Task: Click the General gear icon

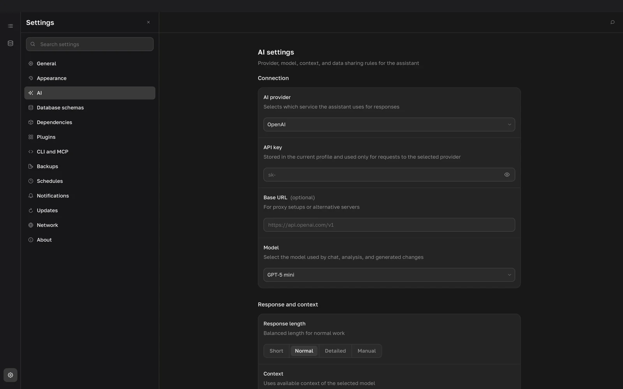Action: click(x=31, y=63)
